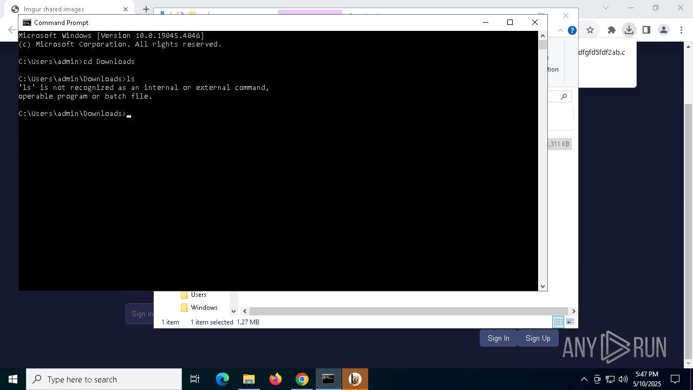693x390 pixels.
Task: Open Task View on the taskbar
Action: [x=195, y=379]
